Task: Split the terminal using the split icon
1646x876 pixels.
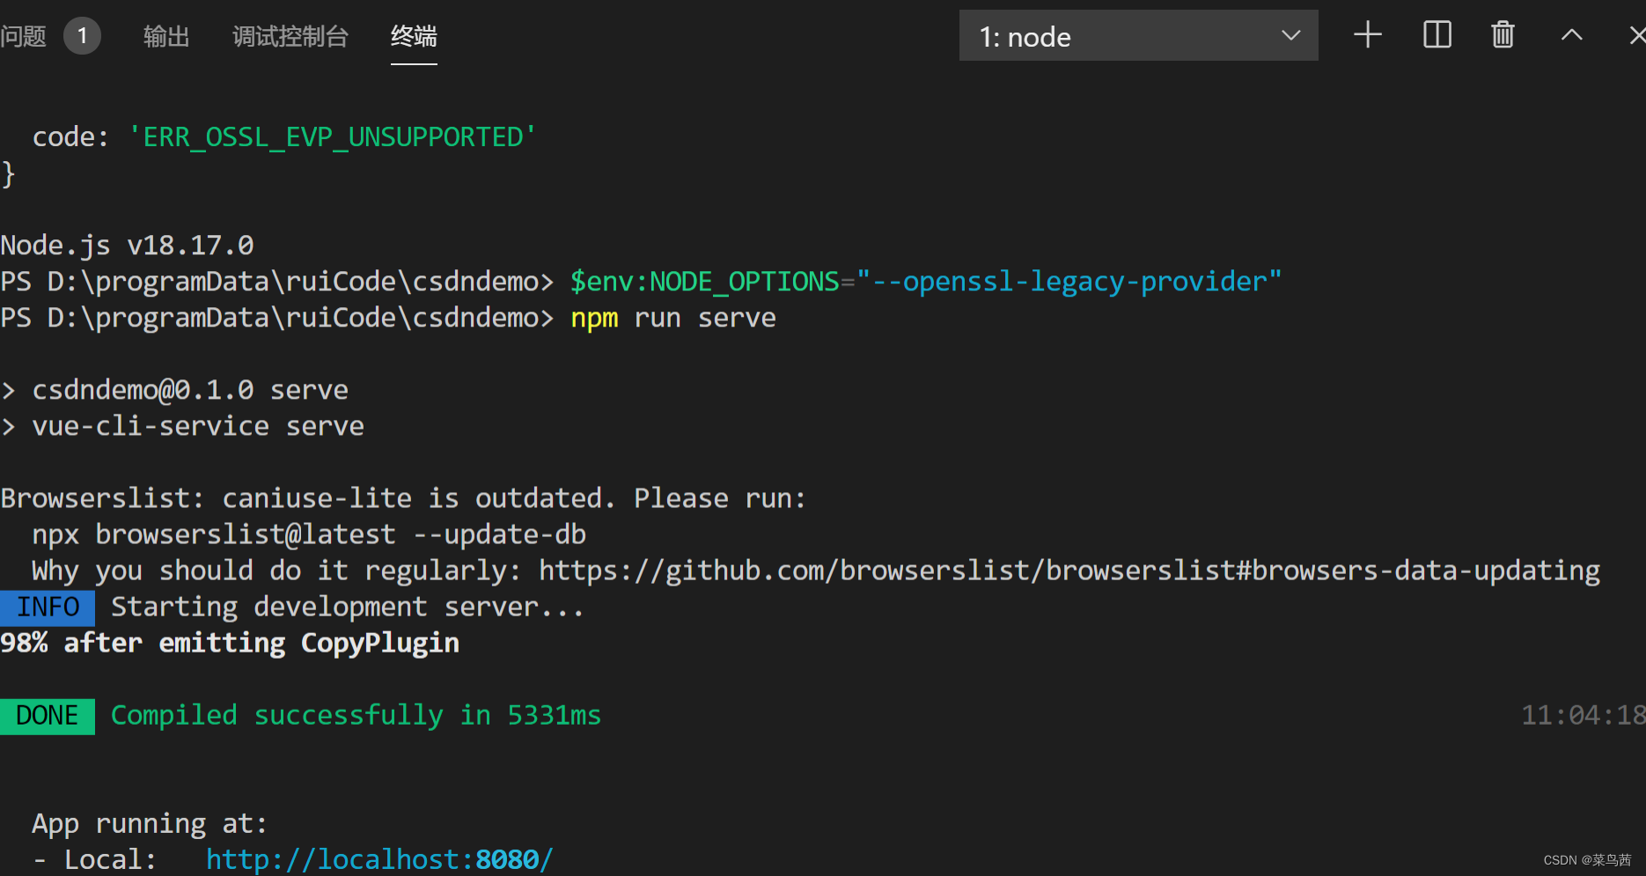Action: (1436, 35)
